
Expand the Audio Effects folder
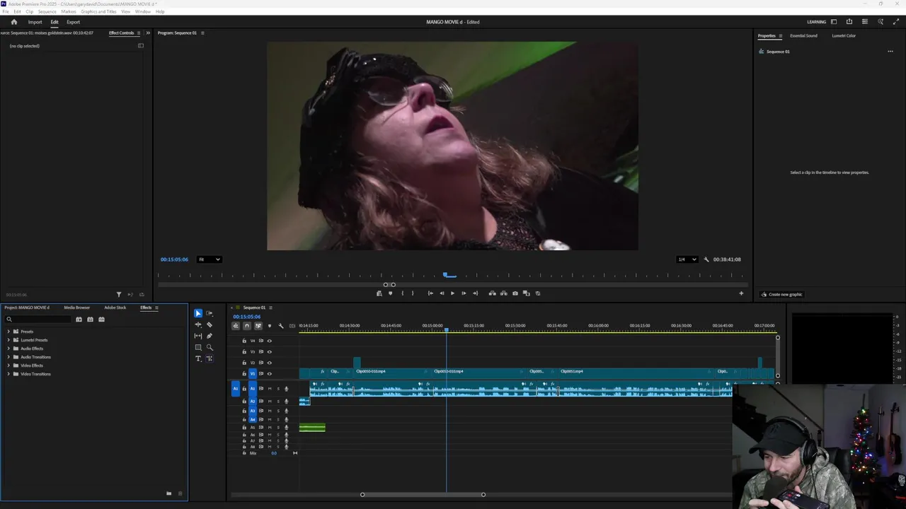click(x=8, y=349)
